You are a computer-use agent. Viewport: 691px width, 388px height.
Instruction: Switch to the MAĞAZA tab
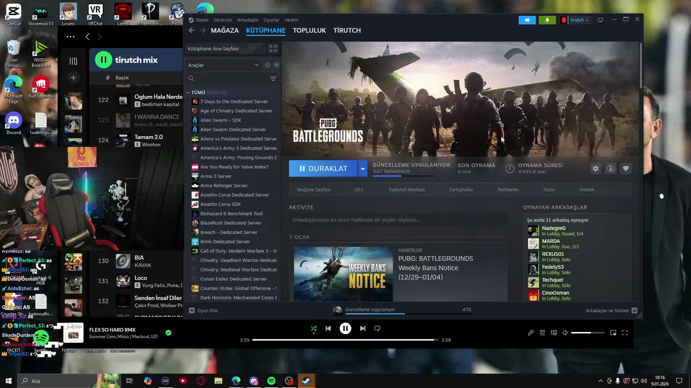(x=225, y=31)
